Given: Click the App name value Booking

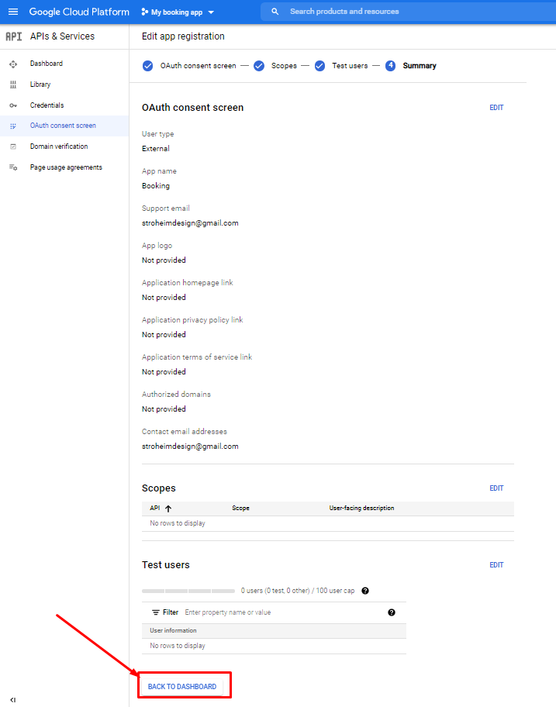Looking at the screenshot, I should coord(156,186).
